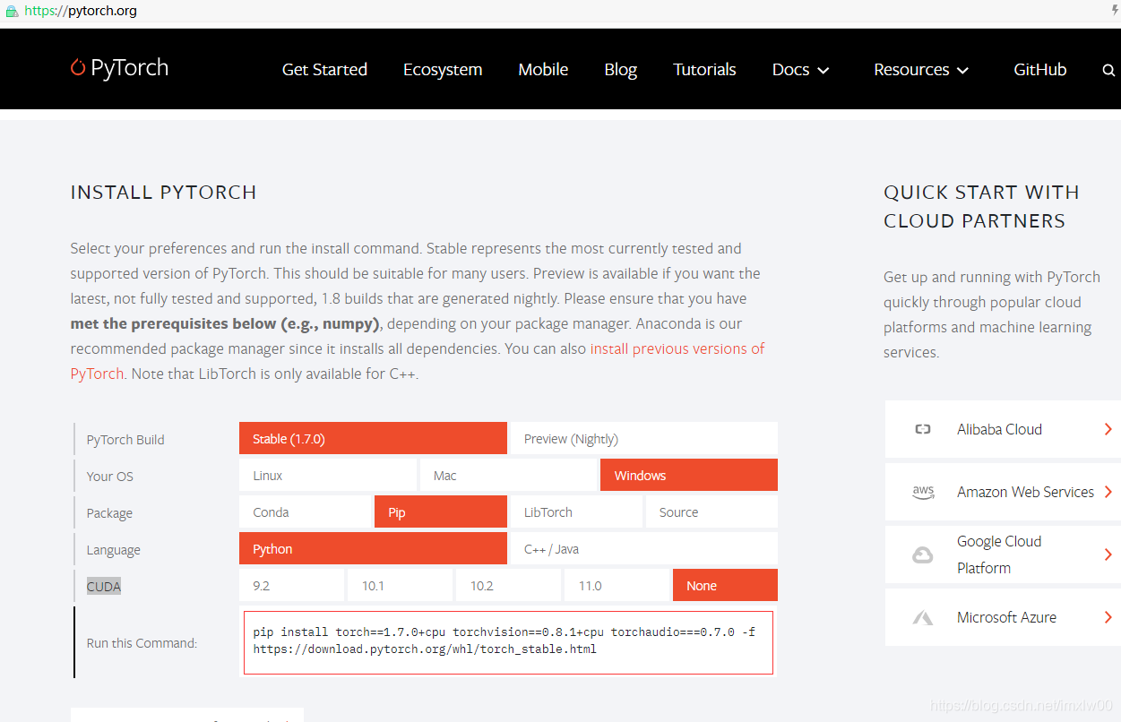Expand Google Cloud Platform chevron arrow

1108,554
